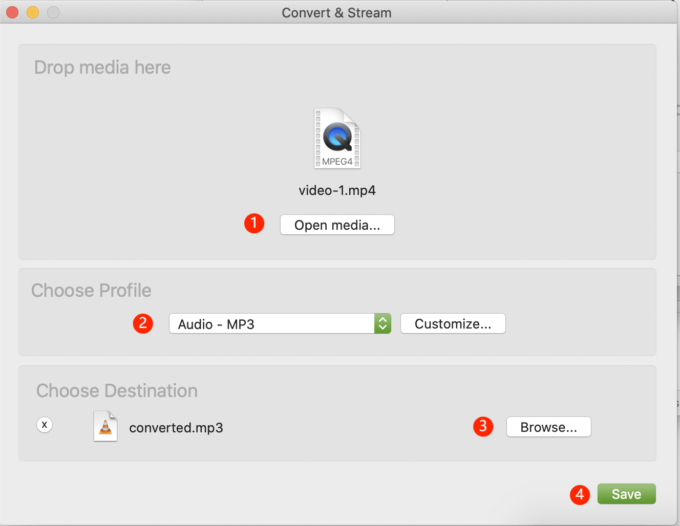Click the red numbered badge 4
The height and width of the screenshot is (526, 680).
click(x=580, y=495)
